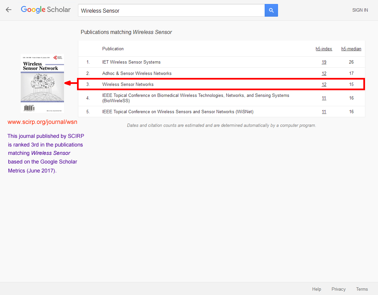Viewport: 378px width, 295px height.
Task: Select the Wireless Sensor Networks publication title
Action: (x=128, y=85)
